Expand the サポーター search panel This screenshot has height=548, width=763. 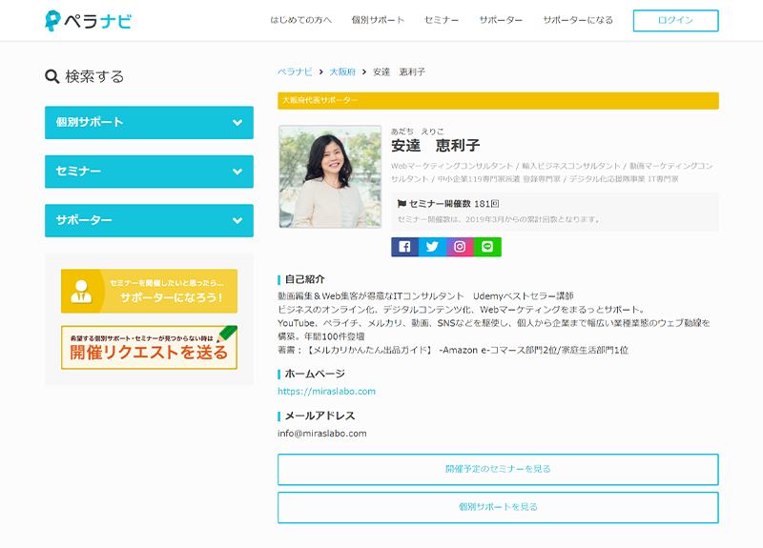click(149, 220)
